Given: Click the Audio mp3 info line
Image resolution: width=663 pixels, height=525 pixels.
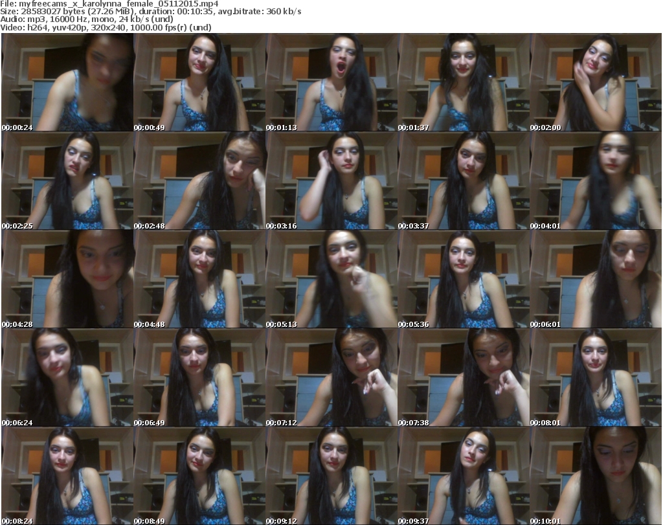Looking at the screenshot, I should coord(87,19).
